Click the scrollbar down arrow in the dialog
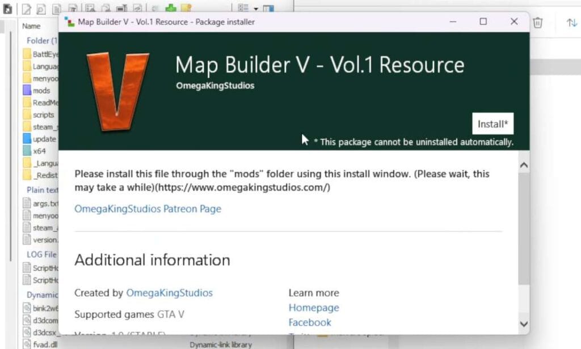This screenshot has height=349, width=581. pyautogui.click(x=523, y=324)
